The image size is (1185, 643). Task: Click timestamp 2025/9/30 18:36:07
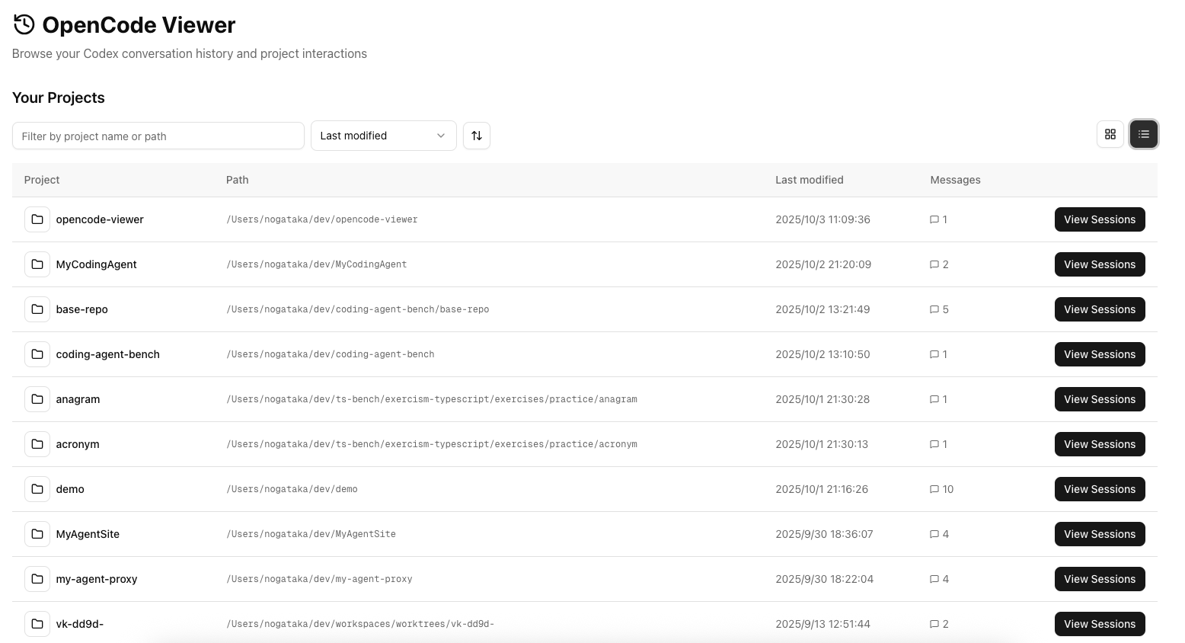(824, 534)
